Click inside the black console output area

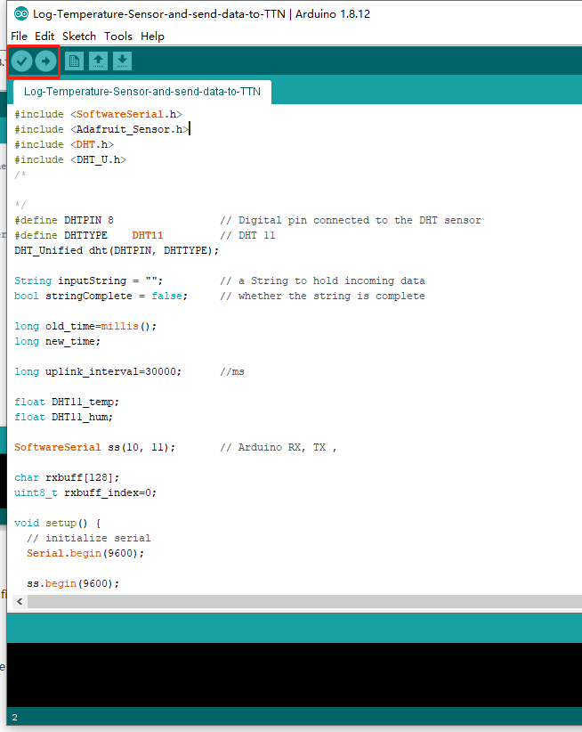295,675
